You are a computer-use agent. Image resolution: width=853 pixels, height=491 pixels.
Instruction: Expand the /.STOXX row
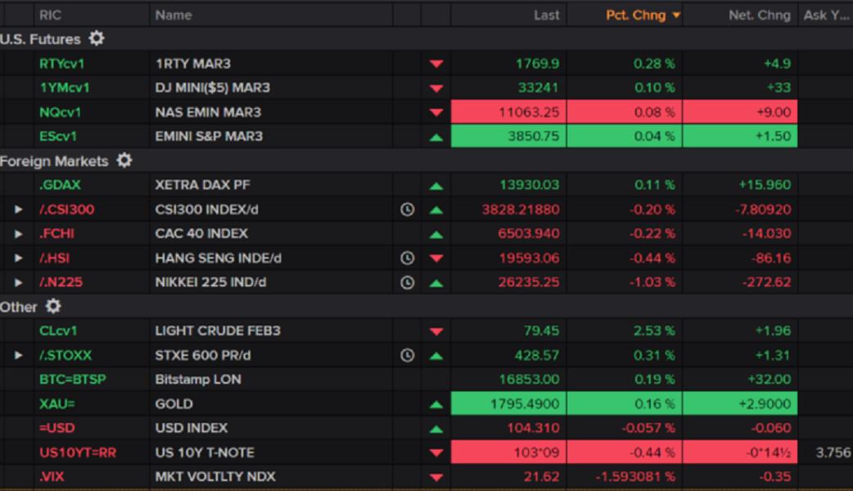coord(19,355)
